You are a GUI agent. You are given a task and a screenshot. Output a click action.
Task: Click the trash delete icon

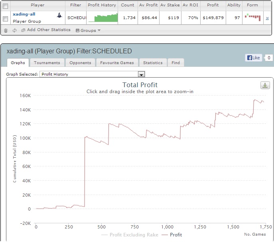coord(6,31)
